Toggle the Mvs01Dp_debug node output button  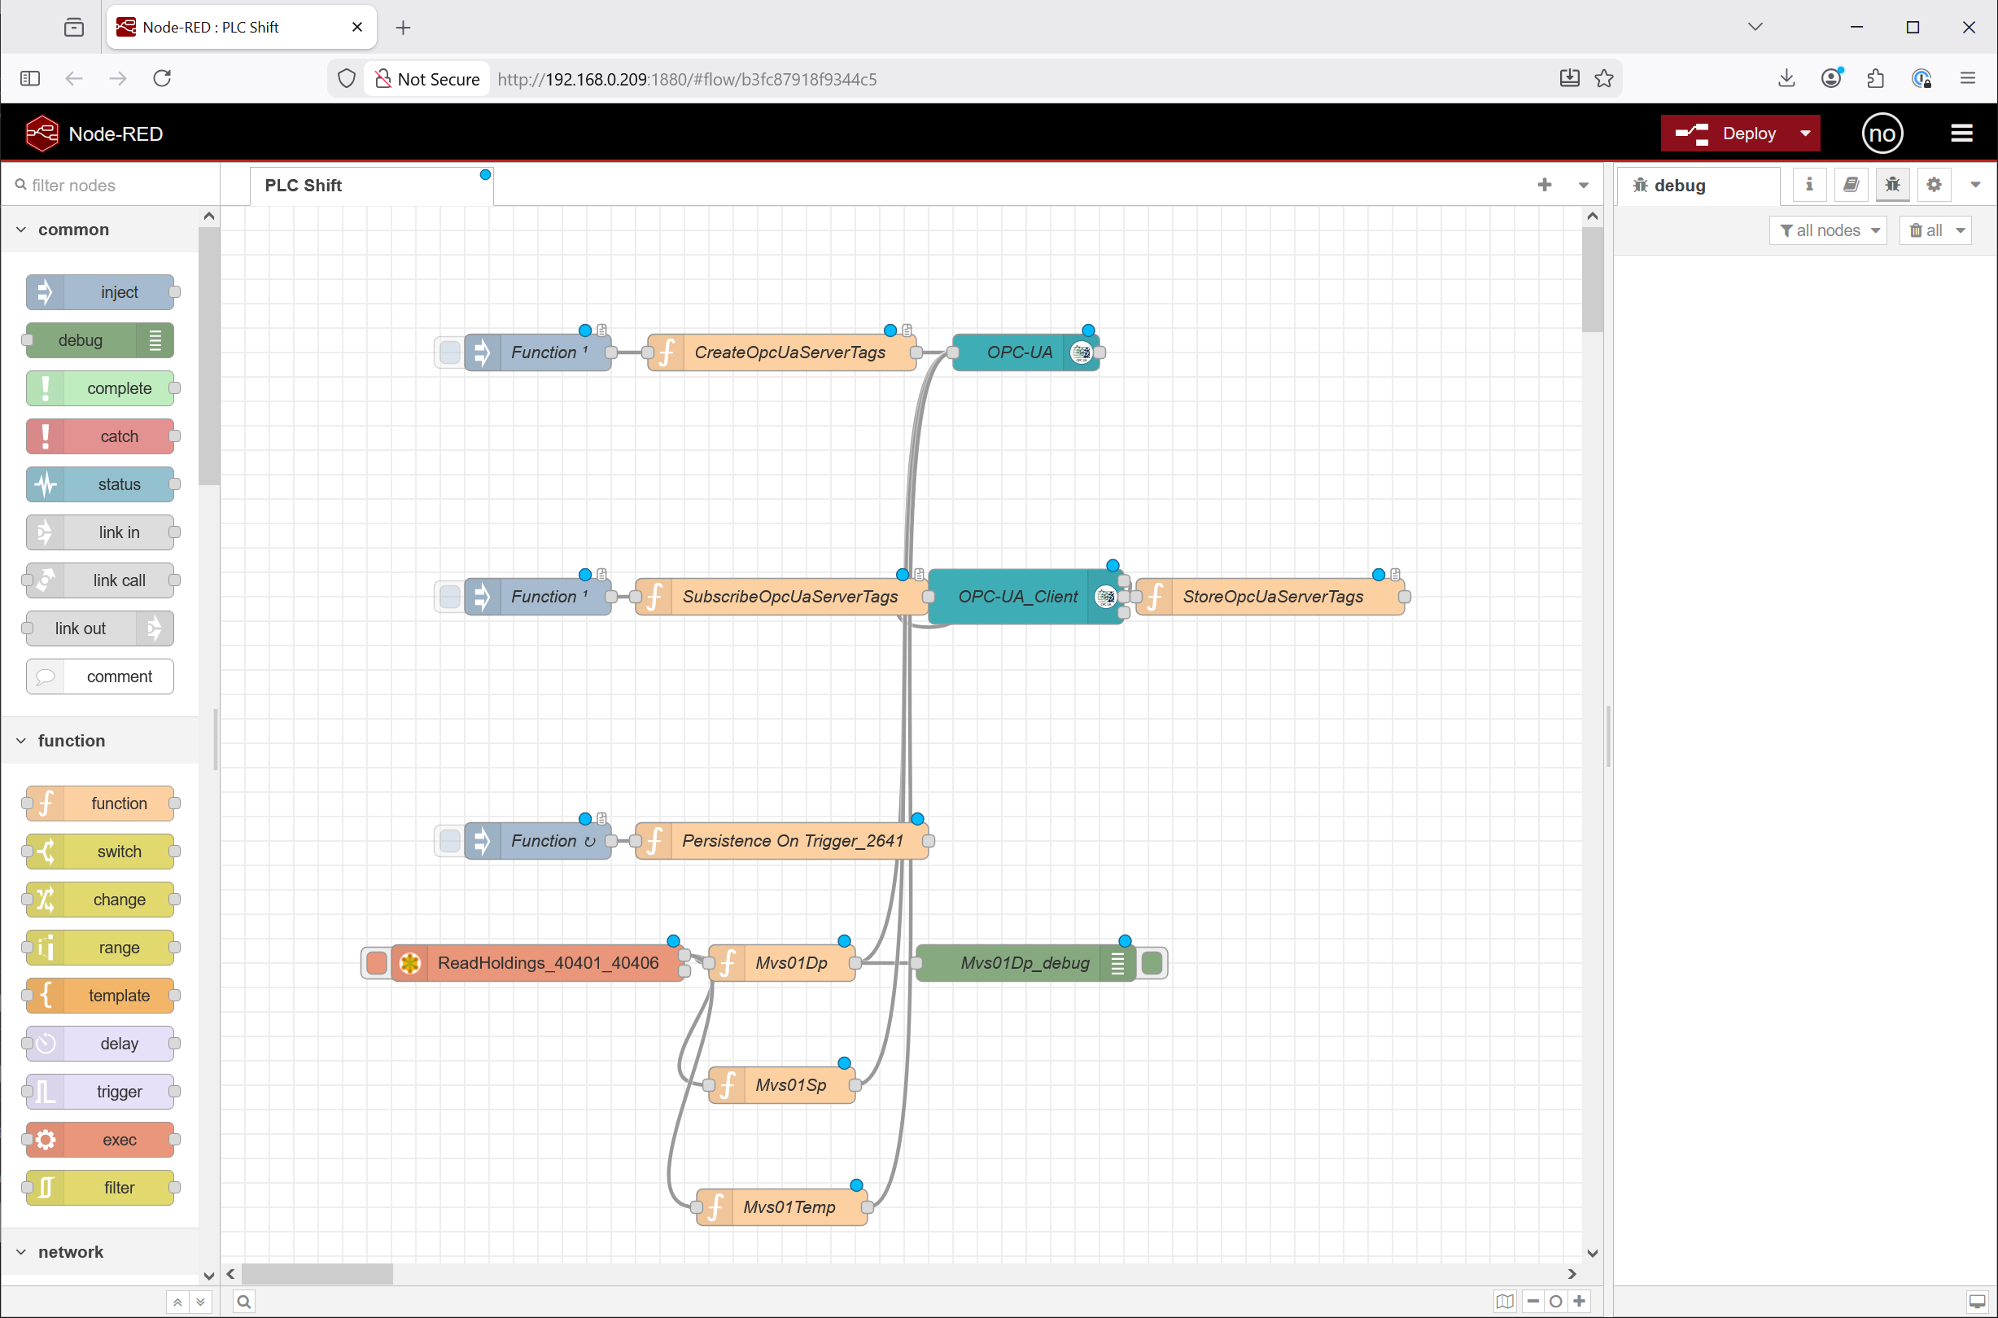point(1152,963)
